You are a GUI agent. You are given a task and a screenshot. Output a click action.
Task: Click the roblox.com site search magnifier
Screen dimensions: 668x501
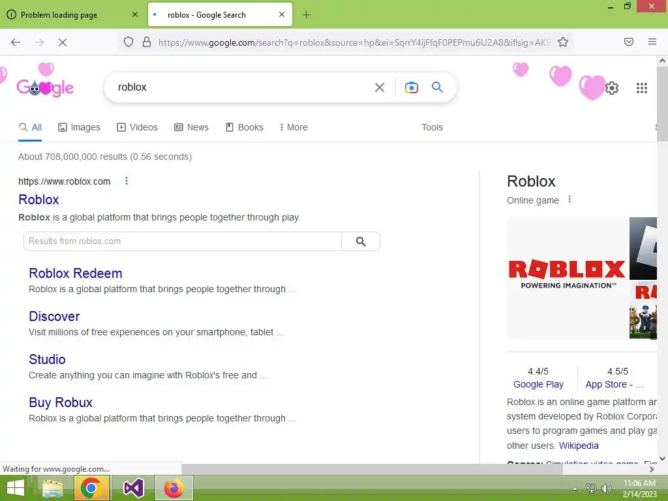(x=361, y=241)
